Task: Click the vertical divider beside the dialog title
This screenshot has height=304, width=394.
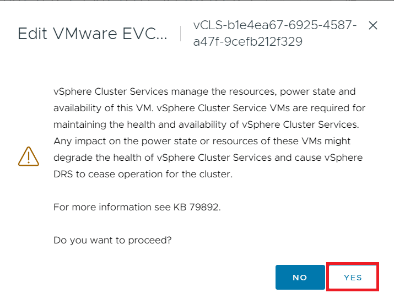Action: [x=181, y=34]
